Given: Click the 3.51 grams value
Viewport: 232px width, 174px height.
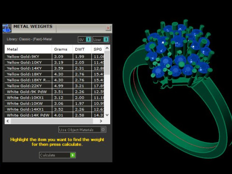Looking at the screenshot, I should point(58,92).
